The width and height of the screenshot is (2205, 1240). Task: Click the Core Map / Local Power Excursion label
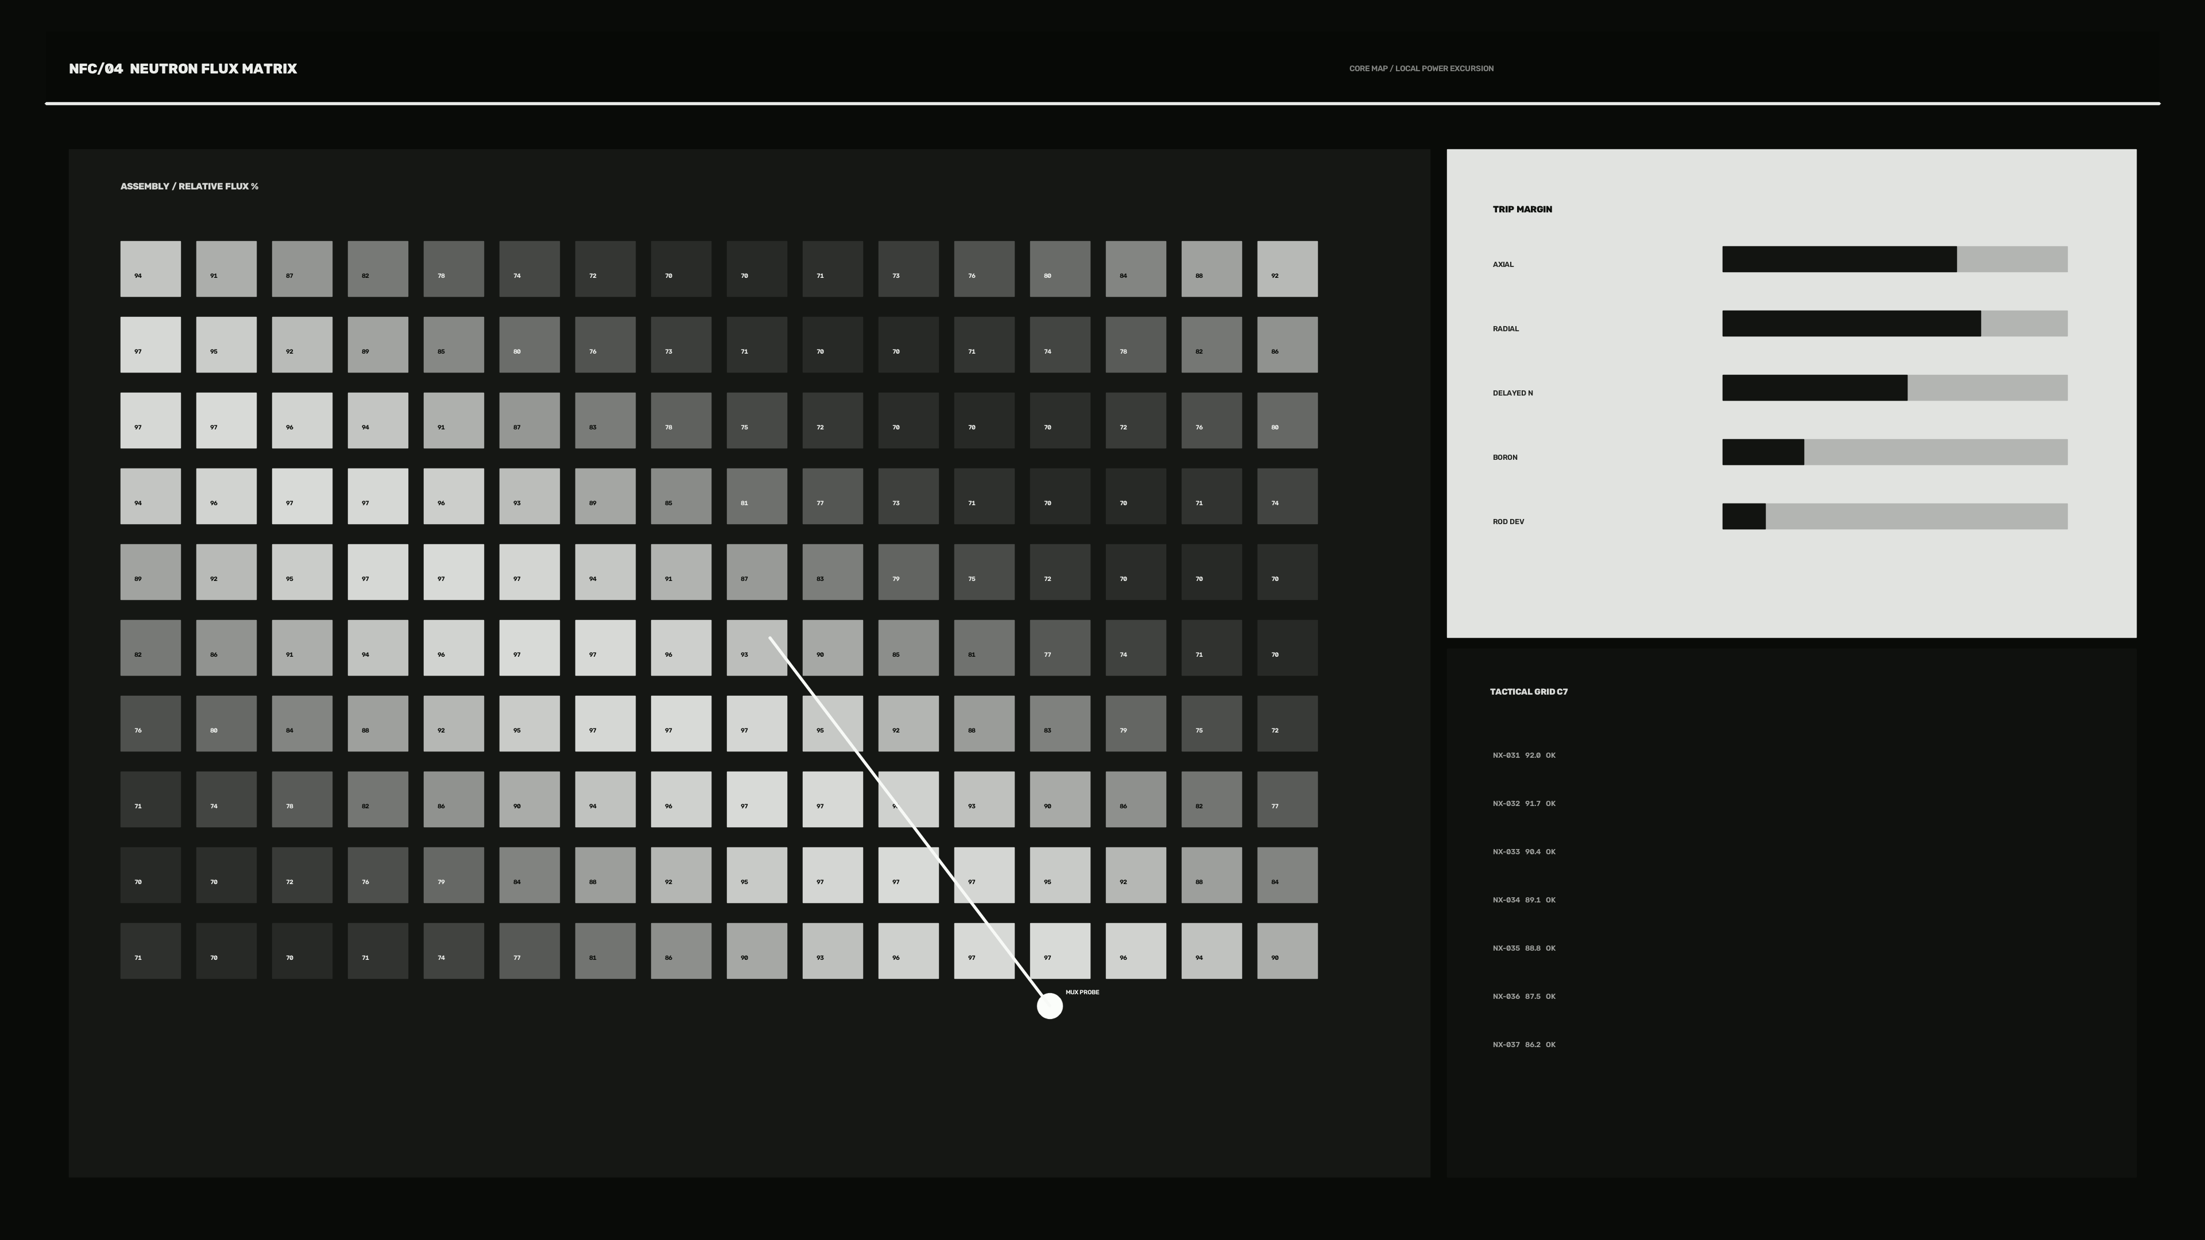click(1421, 68)
